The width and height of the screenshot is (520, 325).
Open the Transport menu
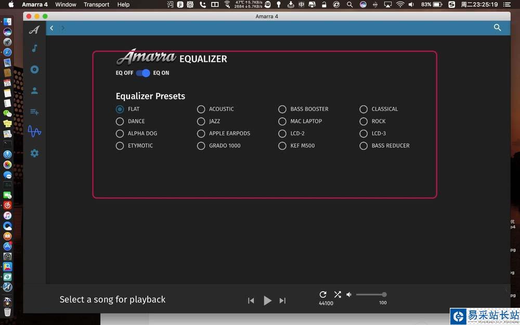coord(97,4)
